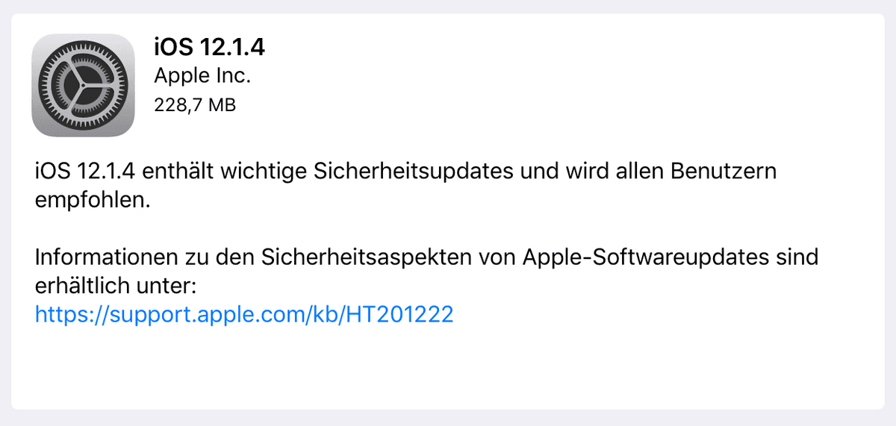Click the 228,7 MB update size

195,105
